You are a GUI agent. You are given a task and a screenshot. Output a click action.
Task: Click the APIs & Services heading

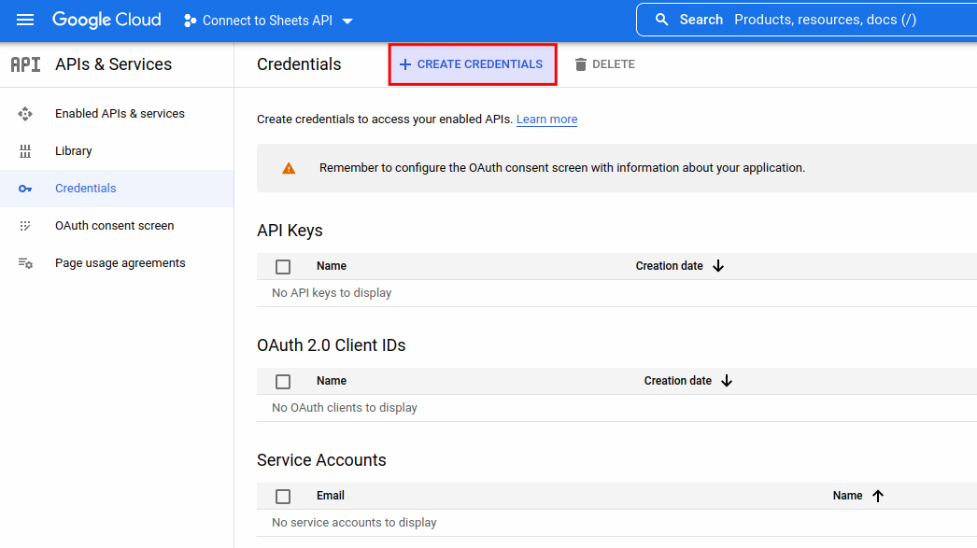pyautogui.click(x=113, y=64)
